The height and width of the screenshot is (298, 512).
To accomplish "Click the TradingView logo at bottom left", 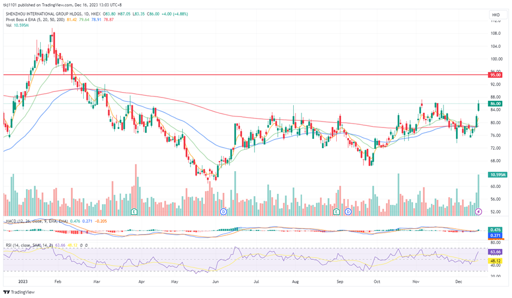I will pyautogui.click(x=19, y=292).
